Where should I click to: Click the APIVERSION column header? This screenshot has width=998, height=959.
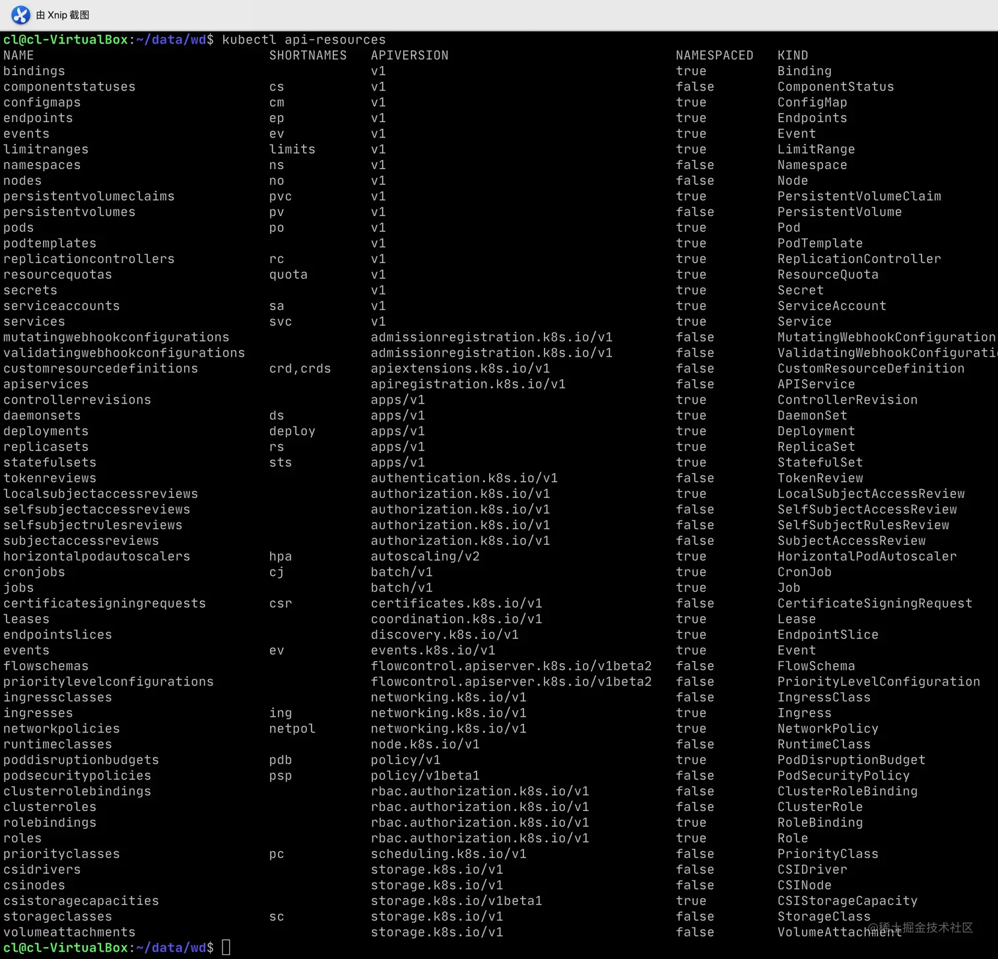point(409,55)
